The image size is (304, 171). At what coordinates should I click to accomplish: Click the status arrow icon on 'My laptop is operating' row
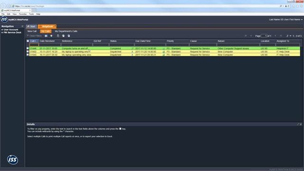133,52
